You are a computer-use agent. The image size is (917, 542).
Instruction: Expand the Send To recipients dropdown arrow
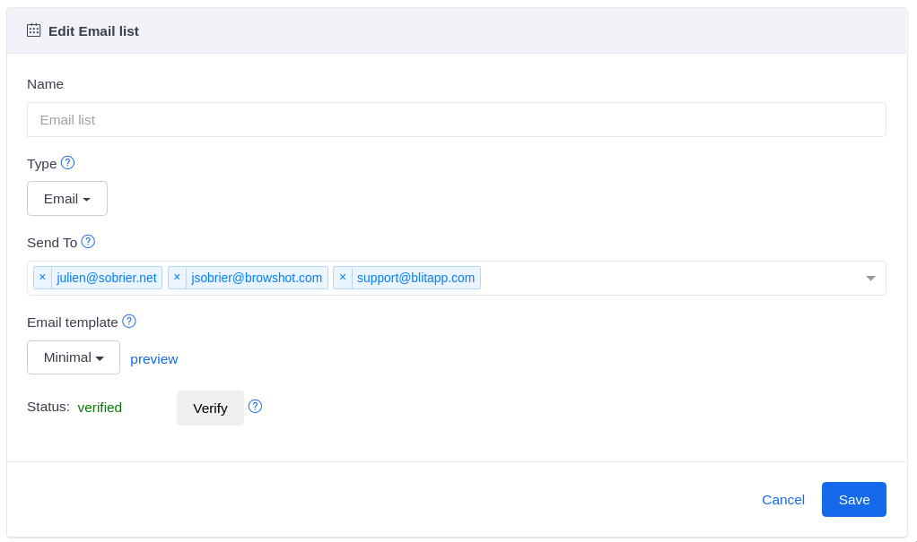point(869,278)
